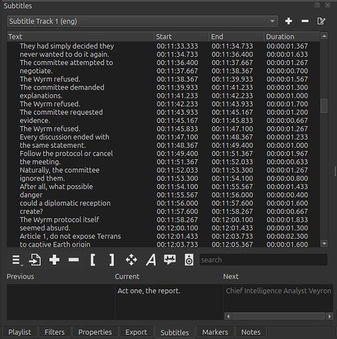Import subtitles from file

click(35, 260)
